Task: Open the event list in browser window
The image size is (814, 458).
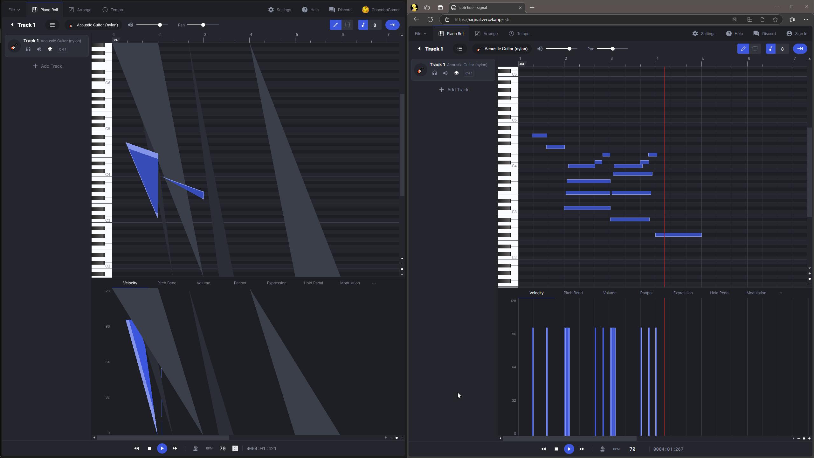Action: pos(460,49)
